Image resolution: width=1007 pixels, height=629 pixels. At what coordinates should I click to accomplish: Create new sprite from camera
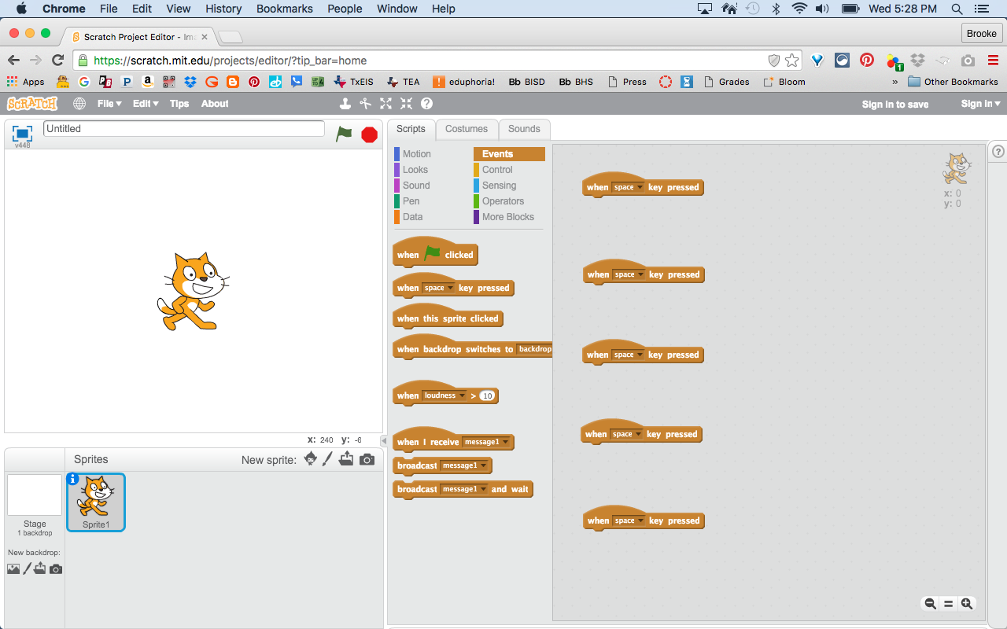coord(367,459)
